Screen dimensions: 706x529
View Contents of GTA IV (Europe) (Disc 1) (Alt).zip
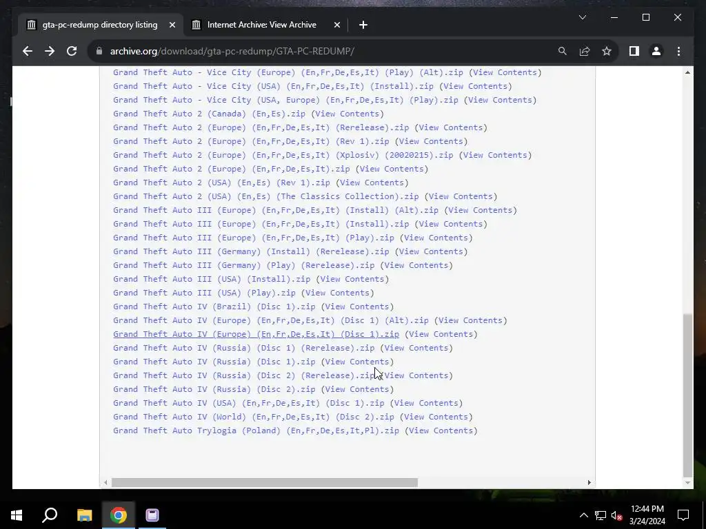470,320
